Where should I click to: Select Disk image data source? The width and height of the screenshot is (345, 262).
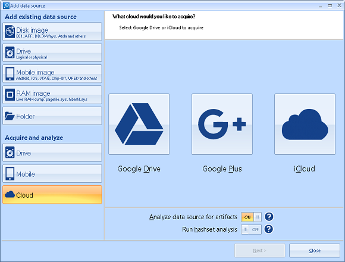pyautogui.click(x=52, y=32)
